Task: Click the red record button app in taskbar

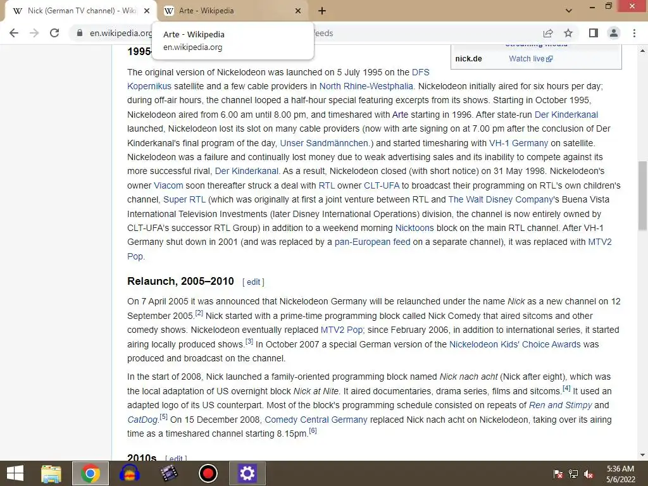Action: pos(208,473)
